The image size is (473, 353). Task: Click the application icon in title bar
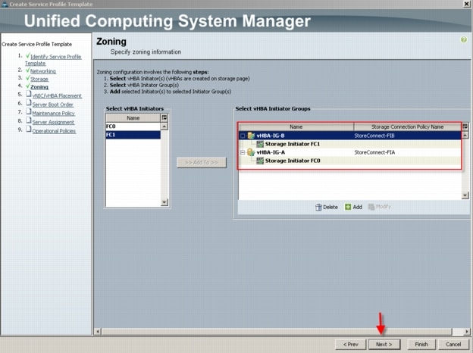point(5,5)
